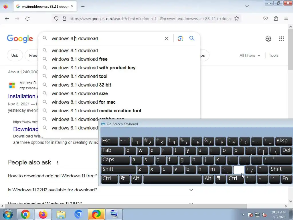Toggle left Ctrl on On-Screen Keyboard
The width and height of the screenshot is (293, 220).
[110, 179]
